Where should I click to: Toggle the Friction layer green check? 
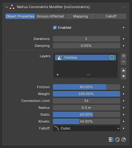pyautogui.click(x=112, y=58)
